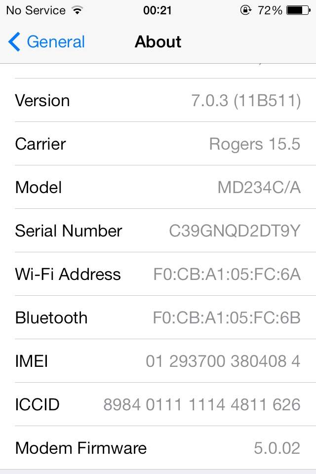Image resolution: width=316 pixels, height=474 pixels.
Task: Tap the back chevron arrow icon
Action: point(14,42)
